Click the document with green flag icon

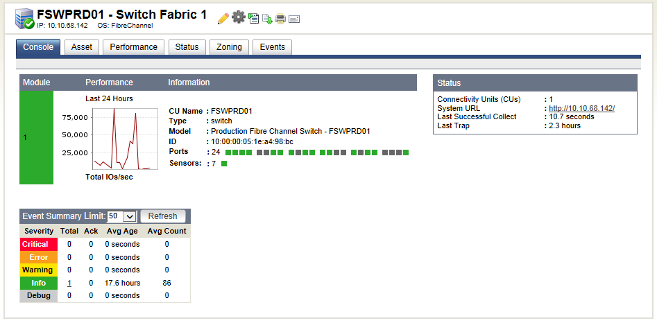pos(253,18)
